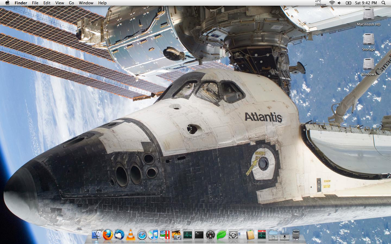Screen dimensions: 391x244
Task: Click the Spotlight search magnifier
Action: pos(383,3)
